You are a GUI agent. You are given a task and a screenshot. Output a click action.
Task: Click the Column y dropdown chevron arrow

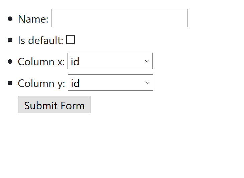click(147, 83)
